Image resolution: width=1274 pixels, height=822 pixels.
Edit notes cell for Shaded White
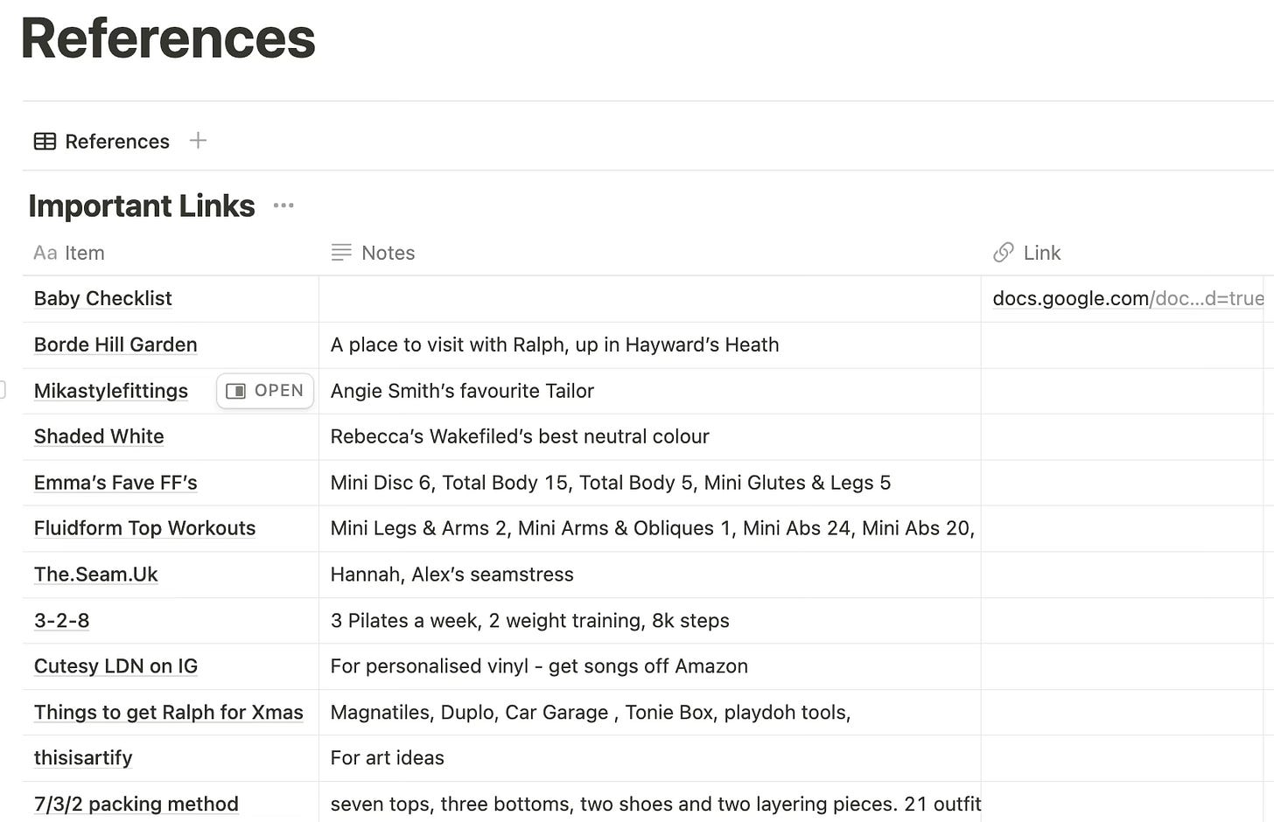[x=650, y=436]
